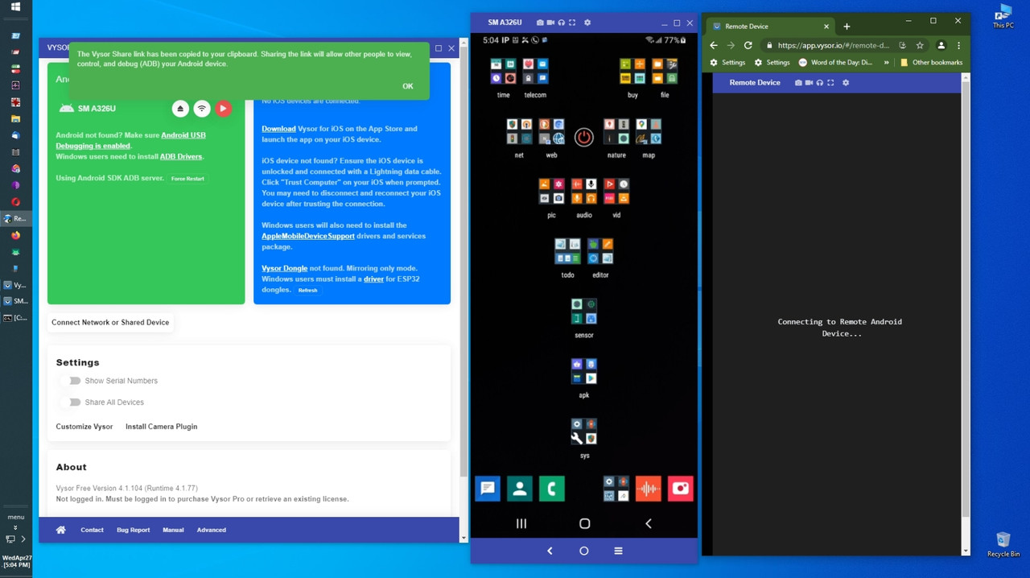Open the red Camera app in phone dock
The width and height of the screenshot is (1030, 578).
pos(681,488)
